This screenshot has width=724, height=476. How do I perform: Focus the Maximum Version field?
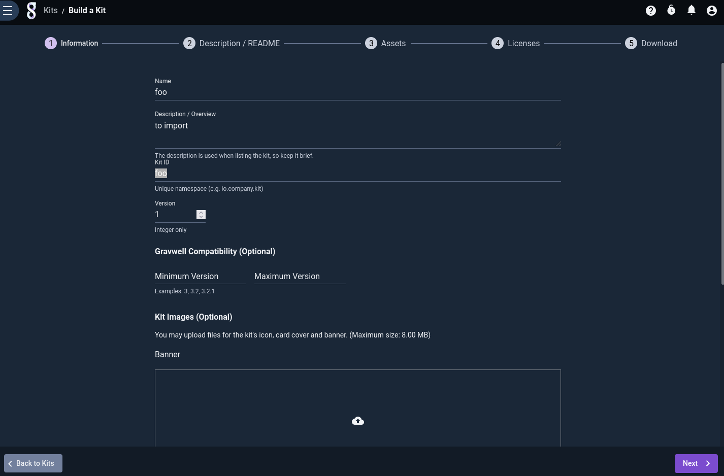pyautogui.click(x=300, y=277)
